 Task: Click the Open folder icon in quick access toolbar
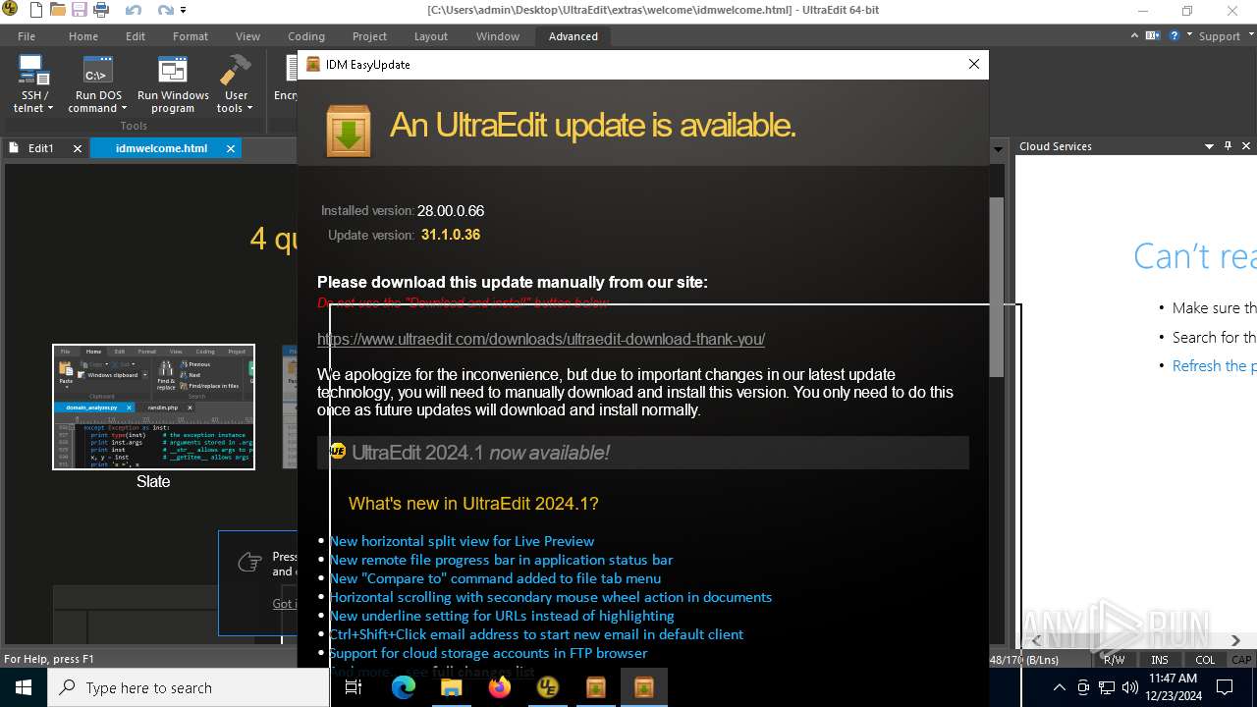(58, 11)
